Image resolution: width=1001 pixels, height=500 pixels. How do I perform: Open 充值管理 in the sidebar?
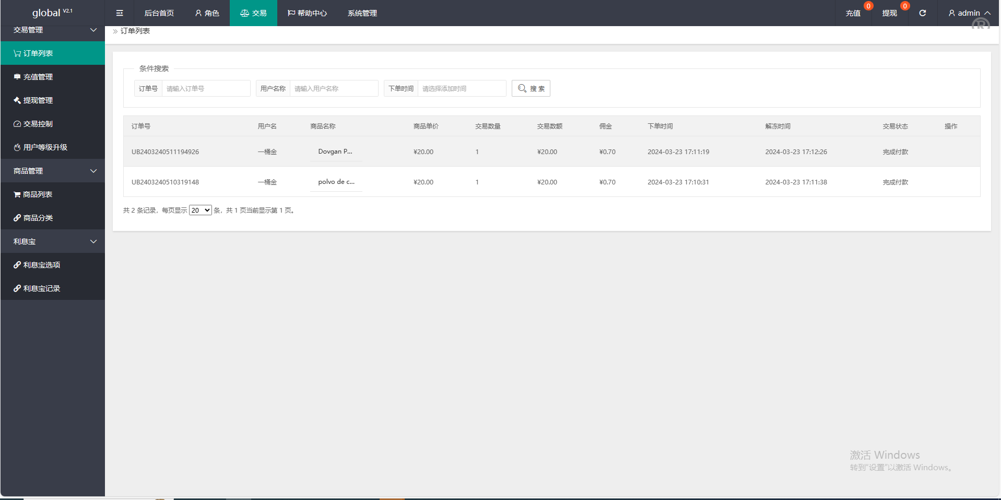pos(38,77)
